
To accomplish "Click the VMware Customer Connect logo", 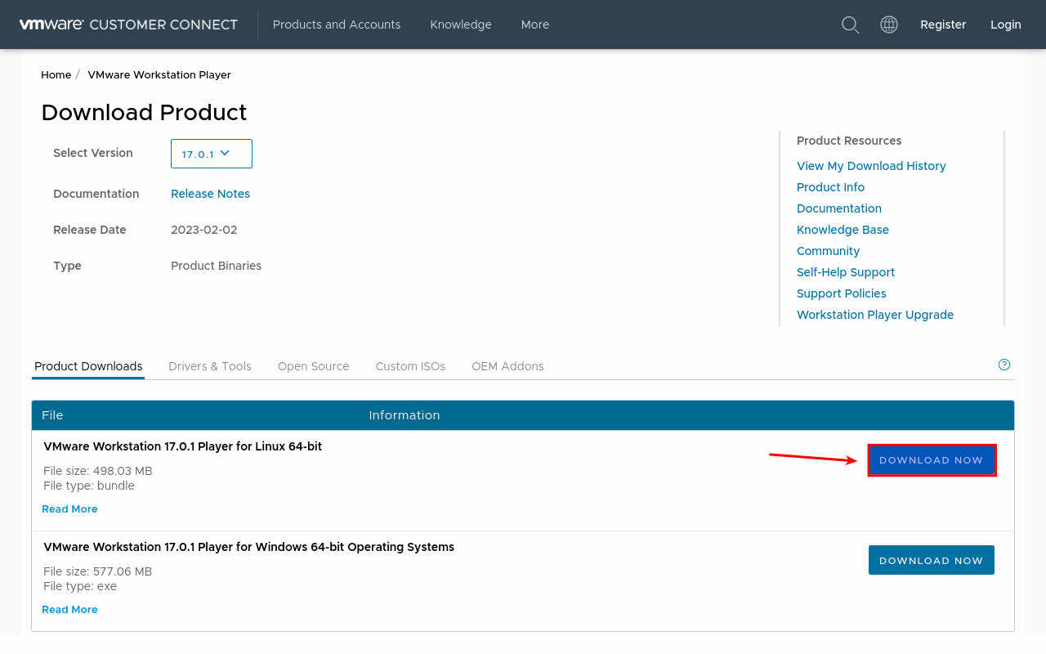I will (x=128, y=25).
